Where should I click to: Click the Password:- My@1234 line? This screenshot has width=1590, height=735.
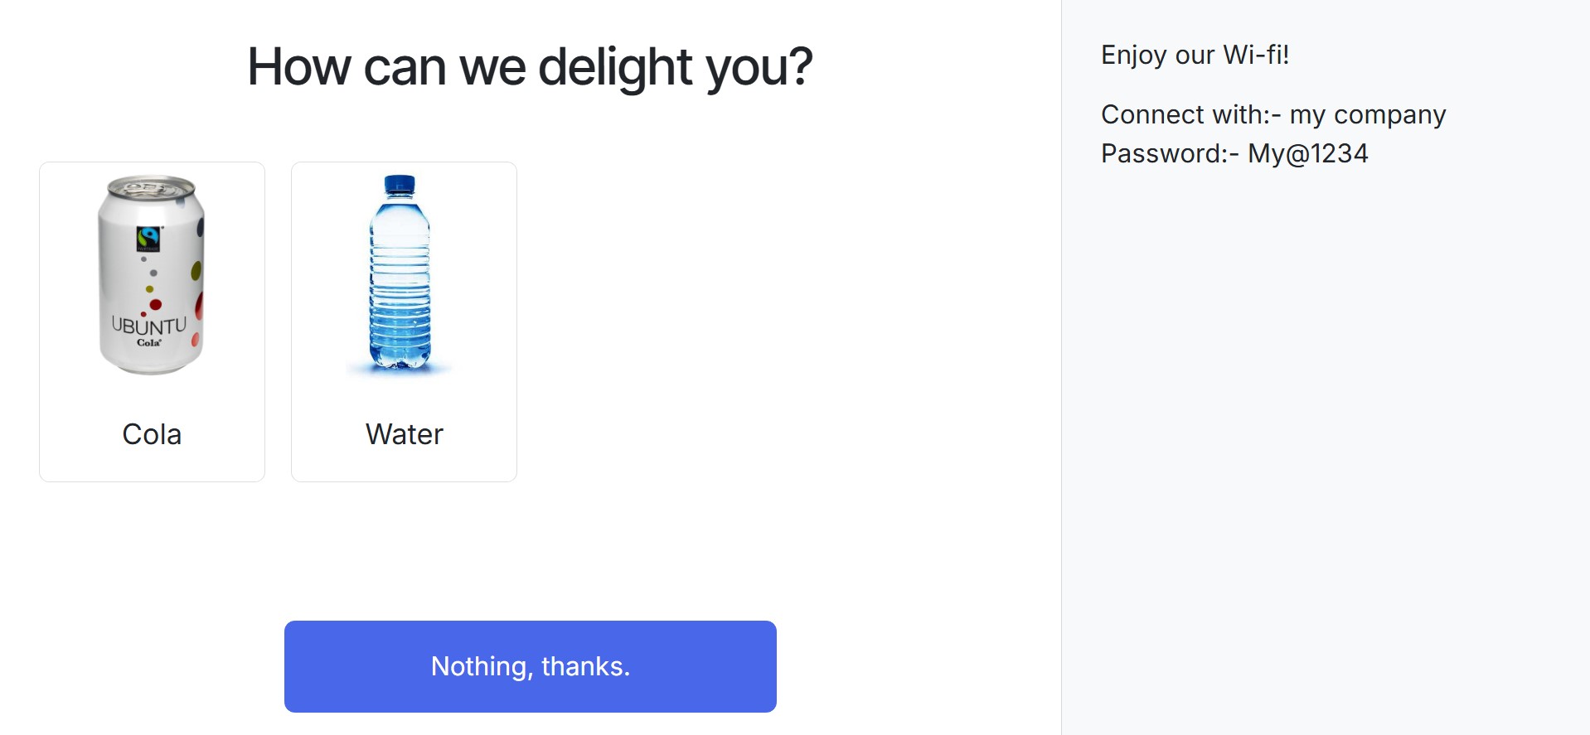(1234, 153)
